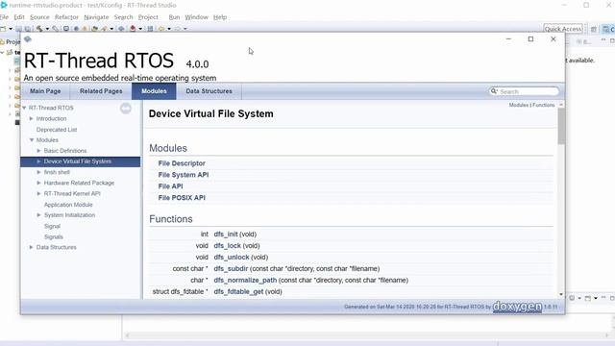Viewport: 615px width, 346px height.
Task: Select Application Module in navigation tree
Action: click(x=68, y=205)
